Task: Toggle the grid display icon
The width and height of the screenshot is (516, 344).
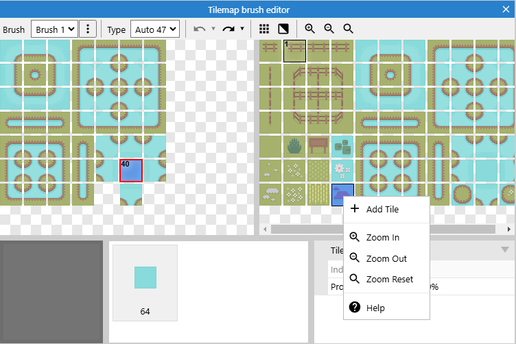Action: [x=264, y=29]
